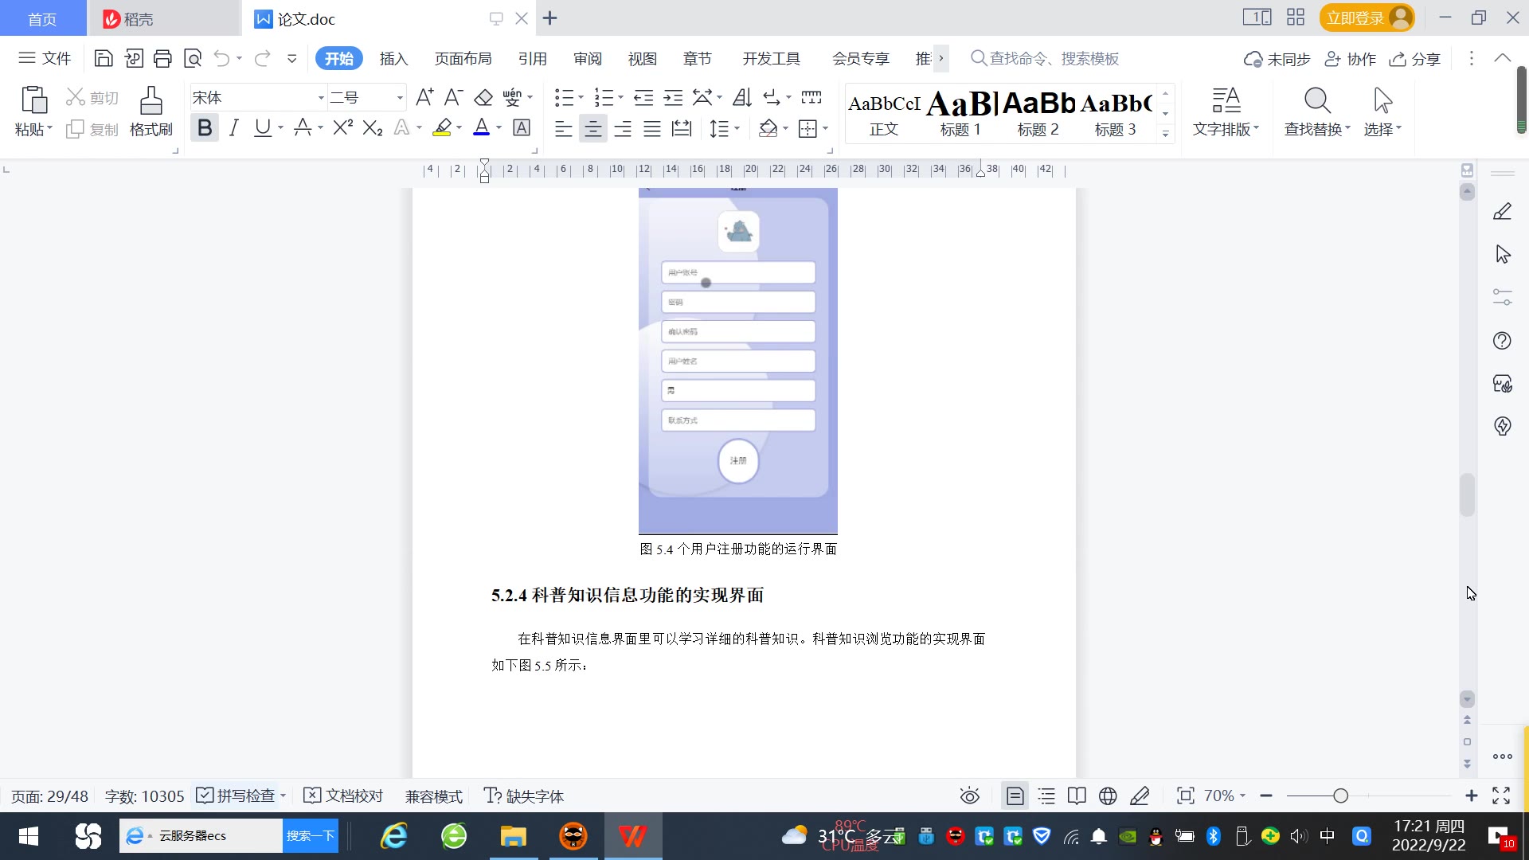Apply center alignment to paragraph
1529x860 pixels.
click(x=592, y=129)
